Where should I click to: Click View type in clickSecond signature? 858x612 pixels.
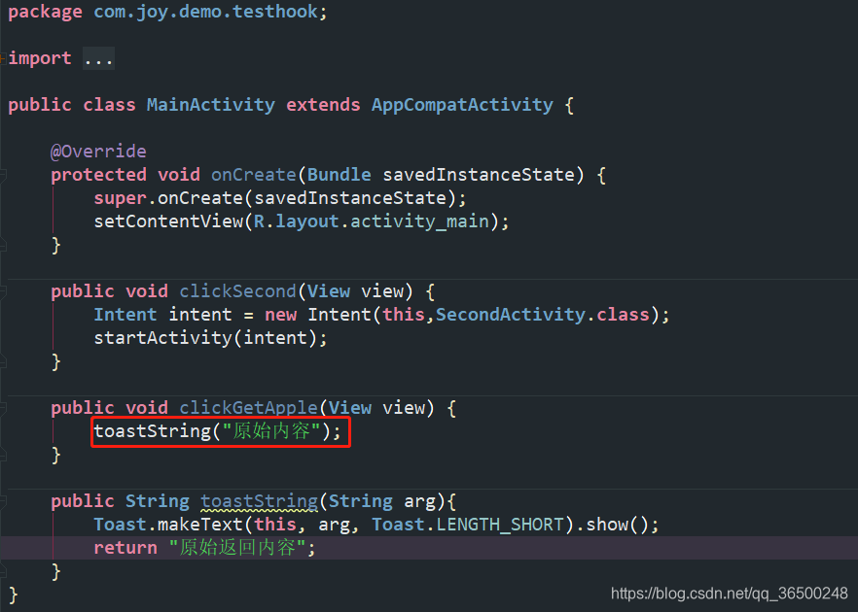pyautogui.click(x=329, y=291)
